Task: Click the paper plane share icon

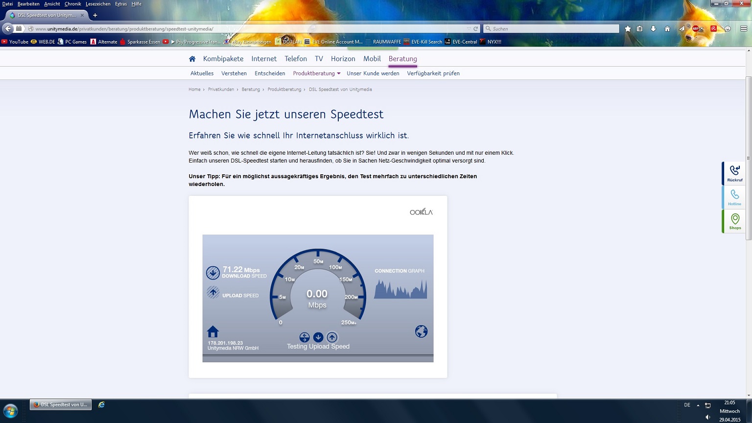Action: (x=681, y=29)
